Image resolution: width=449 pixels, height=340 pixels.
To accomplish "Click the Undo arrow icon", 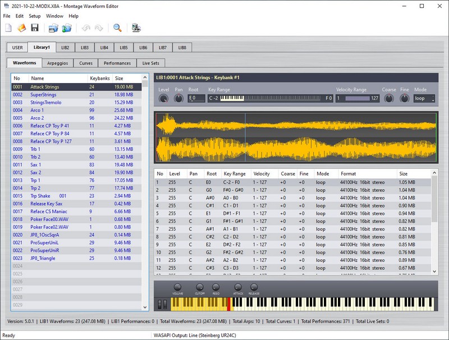I will point(85,28).
